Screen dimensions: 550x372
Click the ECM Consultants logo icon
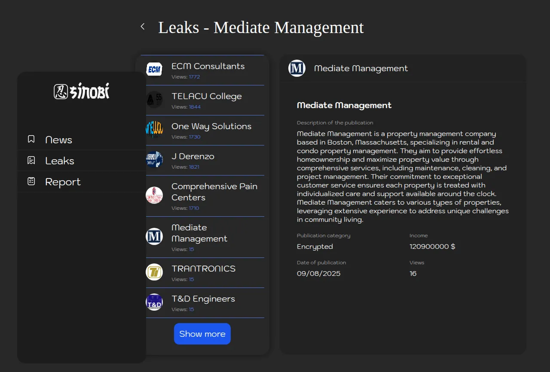pyautogui.click(x=154, y=69)
